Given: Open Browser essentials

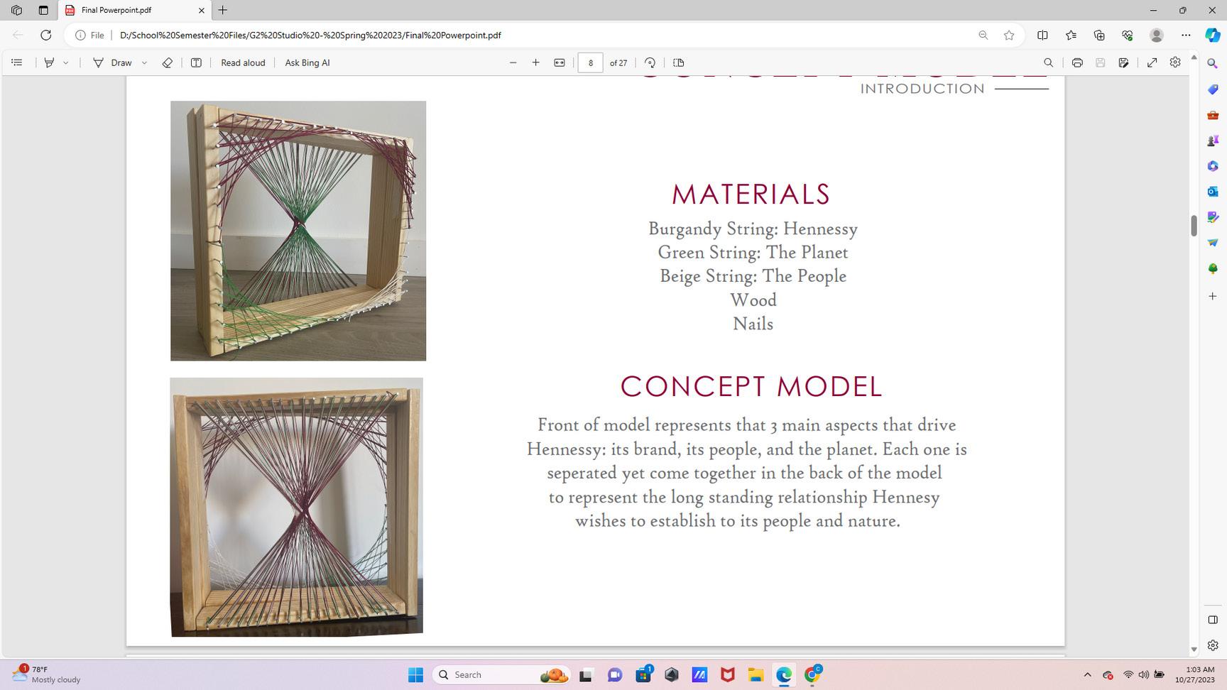Looking at the screenshot, I should point(1128,35).
